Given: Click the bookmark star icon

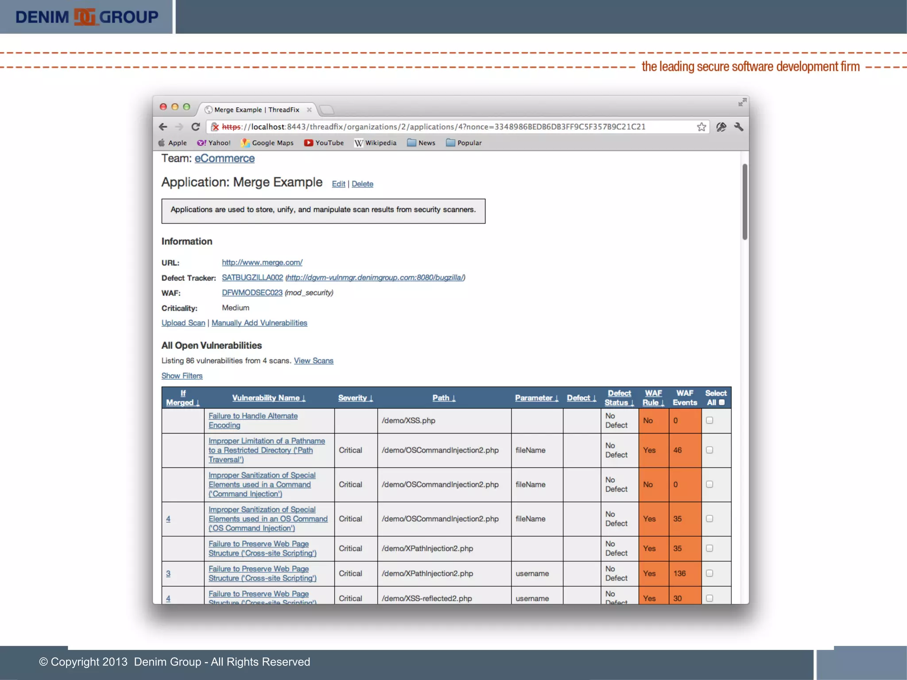Looking at the screenshot, I should pos(701,127).
